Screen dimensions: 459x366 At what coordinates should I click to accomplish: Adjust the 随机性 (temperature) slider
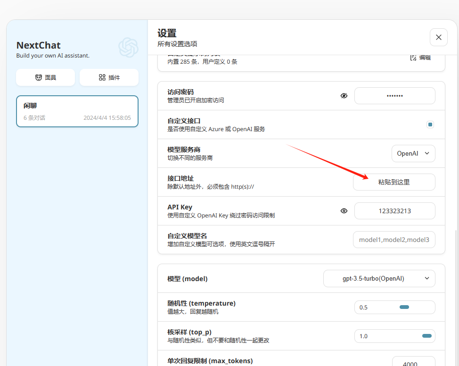click(404, 307)
